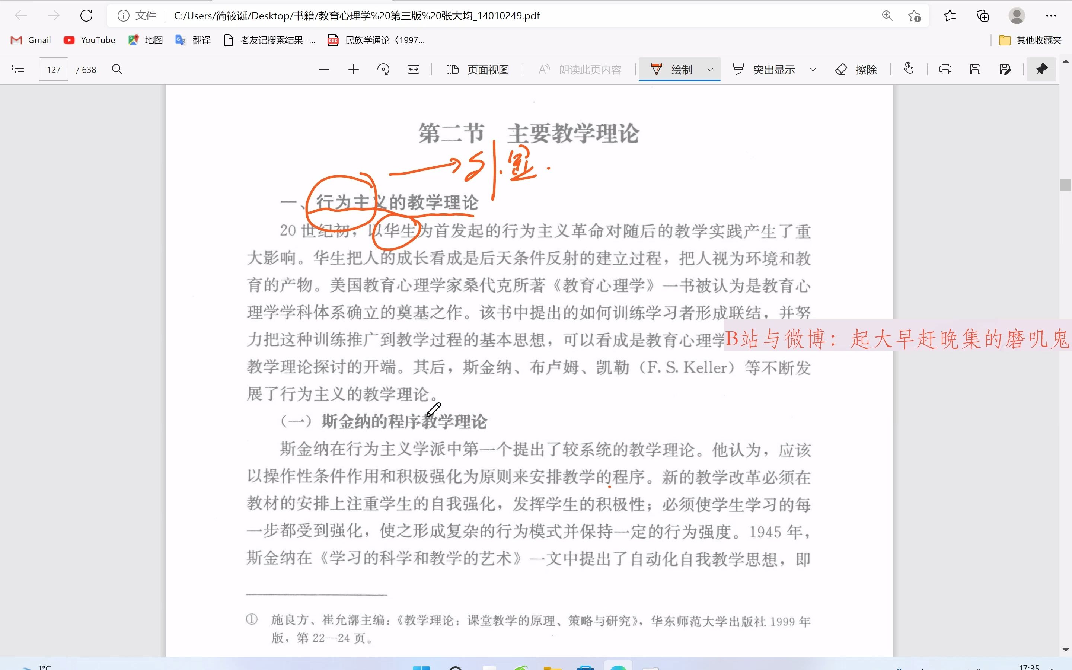This screenshot has height=670, width=1072.
Task: Open the 翻译 bookmark
Action: 193,40
